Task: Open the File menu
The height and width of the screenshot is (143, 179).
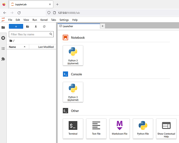Action: click(10, 20)
